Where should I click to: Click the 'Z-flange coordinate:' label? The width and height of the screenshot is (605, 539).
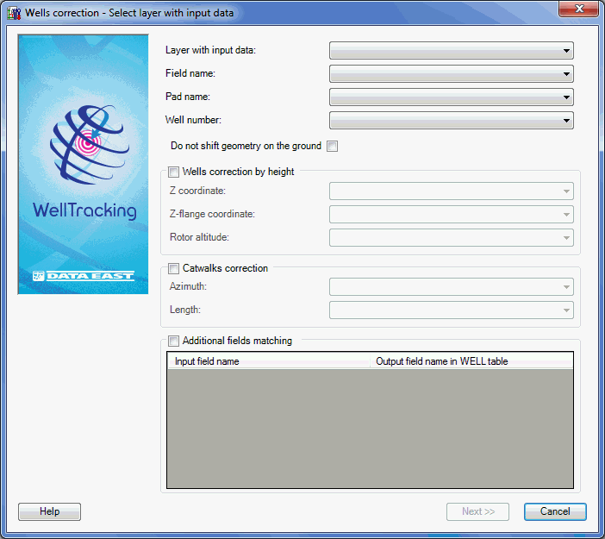[x=212, y=214]
